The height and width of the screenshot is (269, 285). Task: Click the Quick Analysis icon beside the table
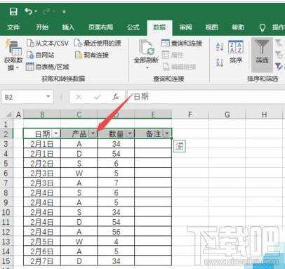(x=180, y=146)
